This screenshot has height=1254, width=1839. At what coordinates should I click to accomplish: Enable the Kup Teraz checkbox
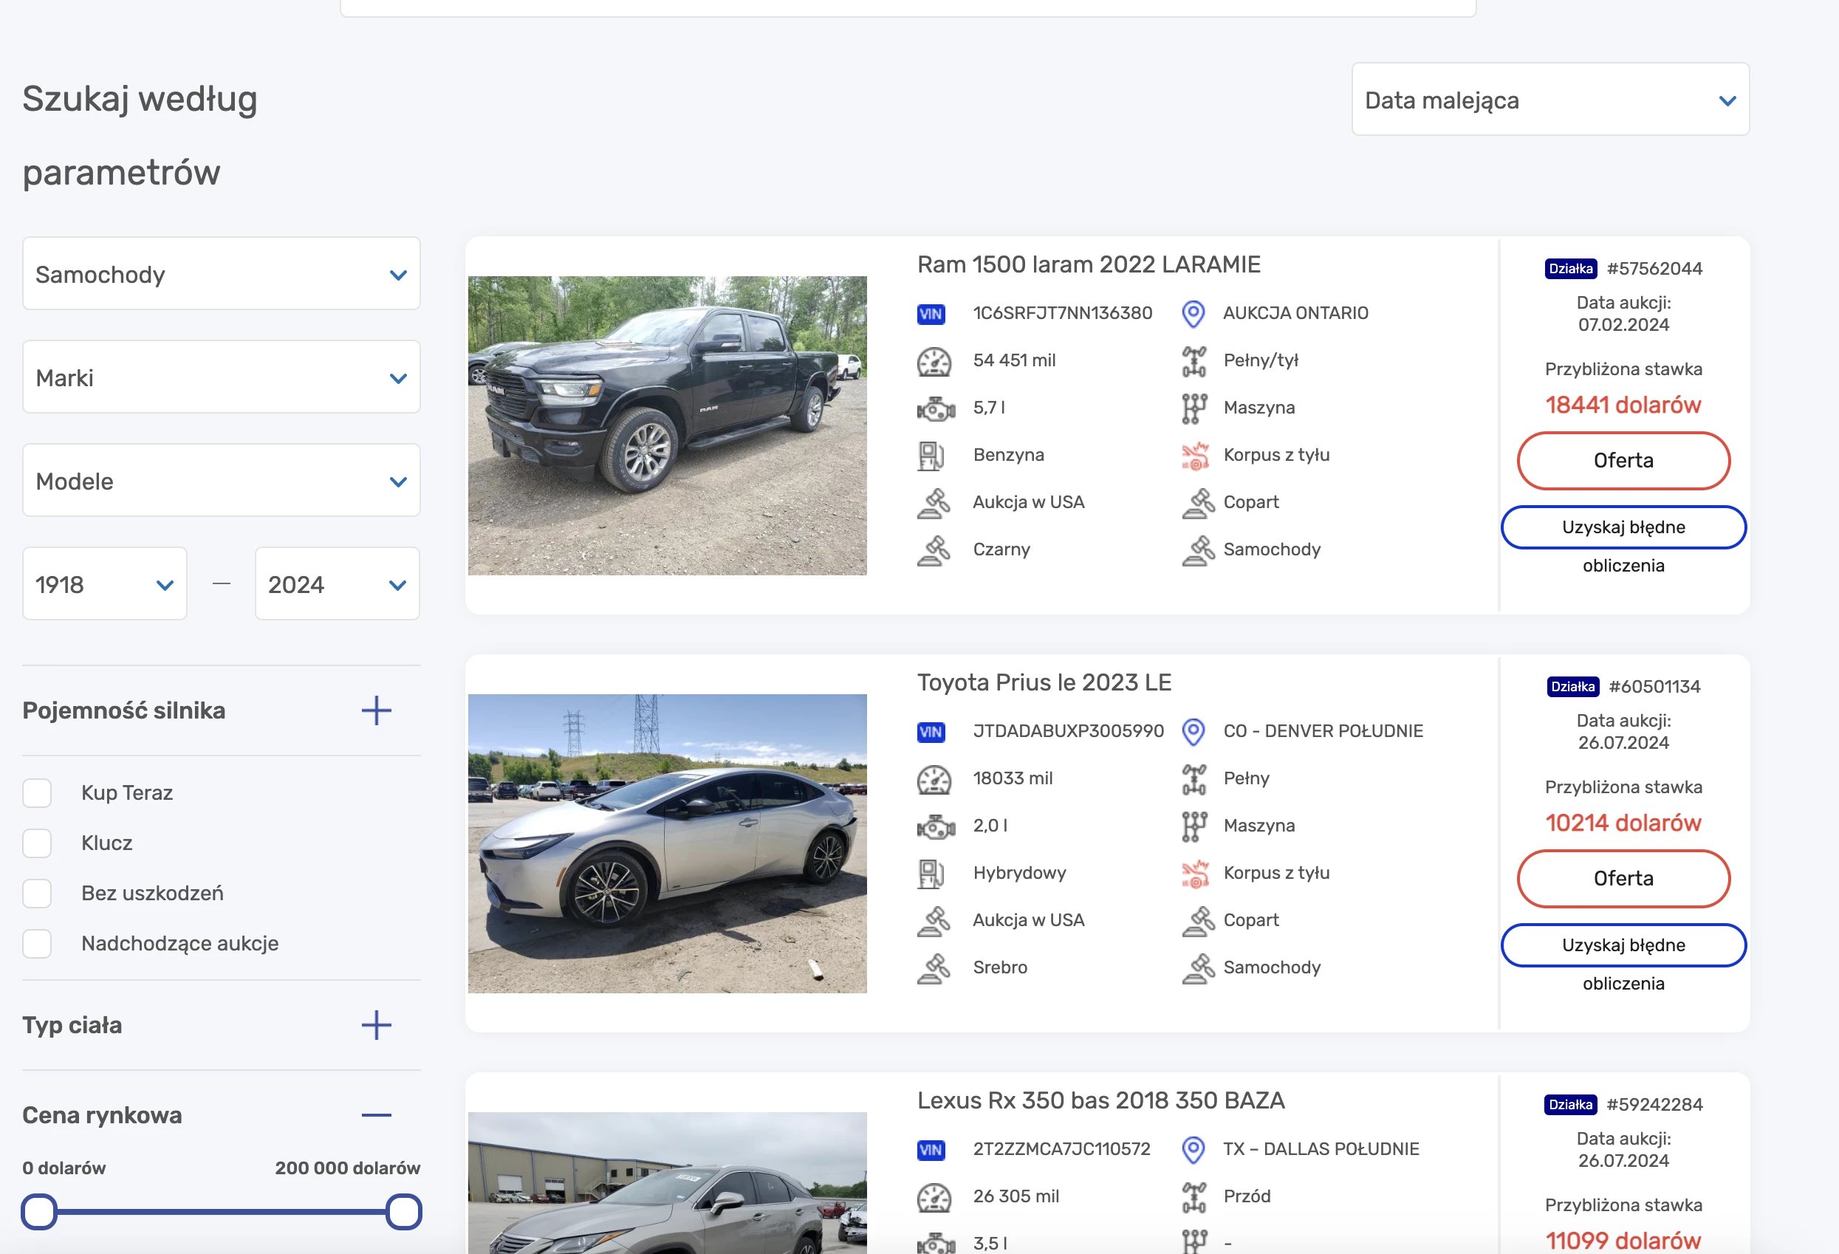37,792
